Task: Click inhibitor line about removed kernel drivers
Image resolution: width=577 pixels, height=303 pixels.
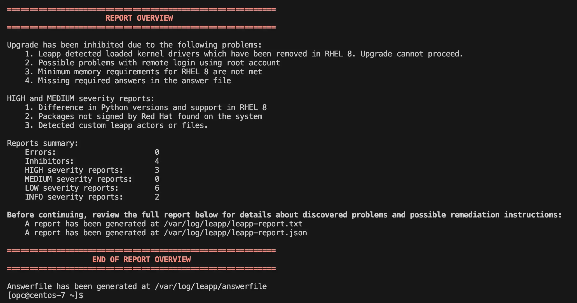Action: pyautogui.click(x=244, y=54)
